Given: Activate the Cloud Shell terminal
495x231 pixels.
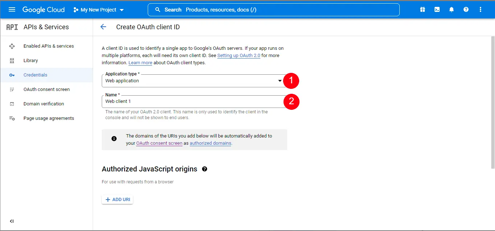Looking at the screenshot, I should tap(437, 9).
